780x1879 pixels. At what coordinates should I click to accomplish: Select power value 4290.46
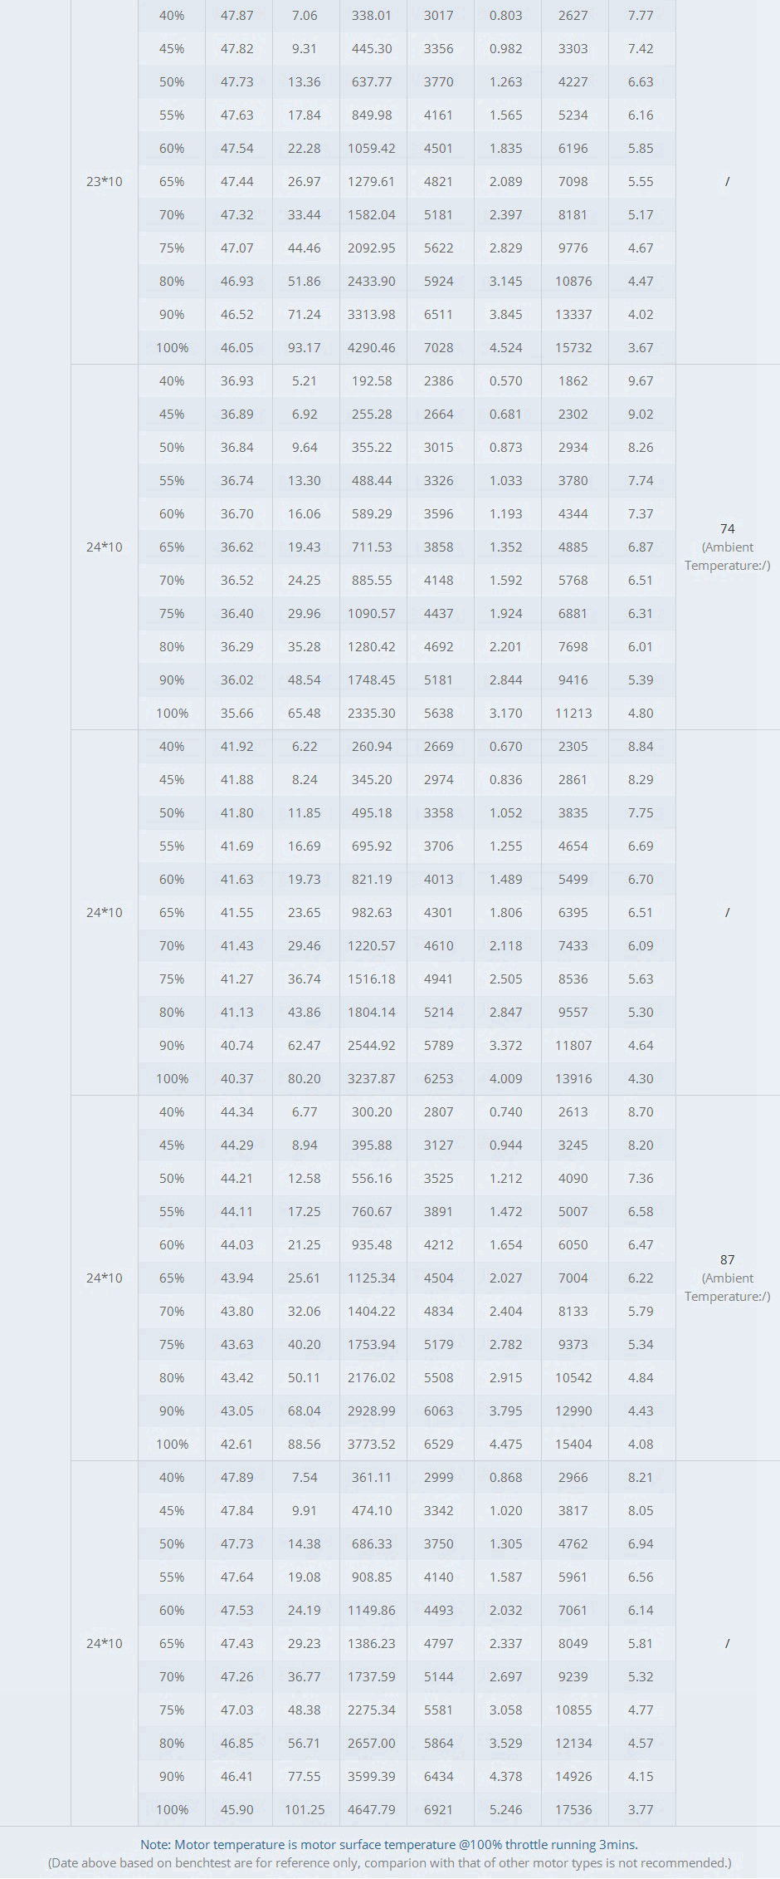[372, 347]
